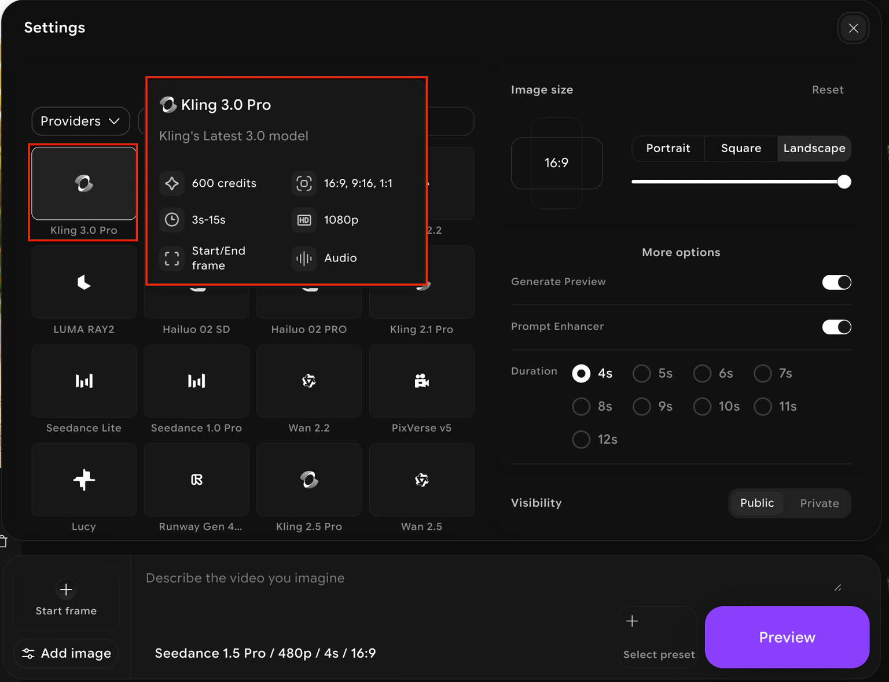
Task: Choose the PixVerse v5 model
Action: pos(421,381)
